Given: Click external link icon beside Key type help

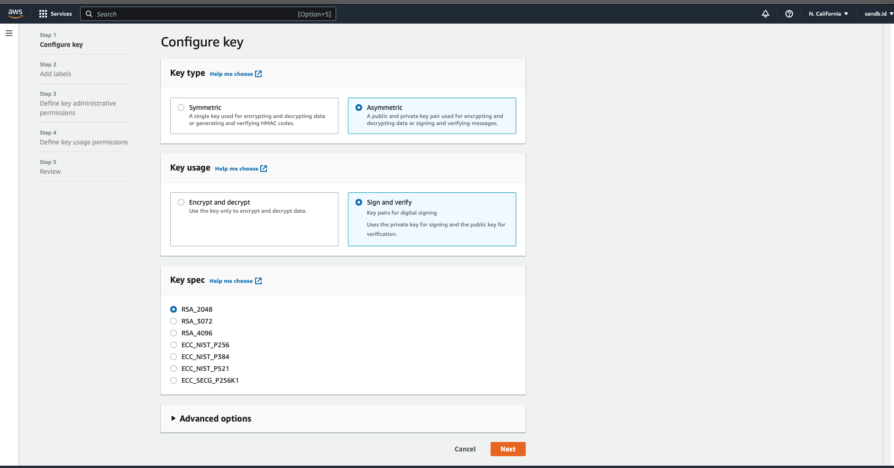Looking at the screenshot, I should tap(258, 74).
